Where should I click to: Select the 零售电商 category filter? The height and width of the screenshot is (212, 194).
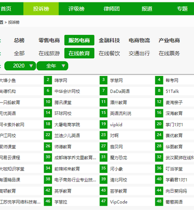[49, 40]
